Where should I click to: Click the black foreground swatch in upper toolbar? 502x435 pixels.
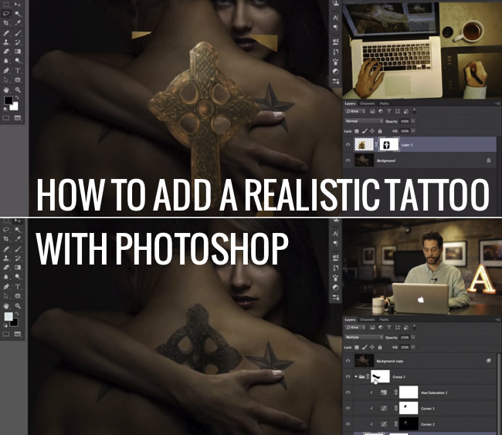(x=8, y=100)
